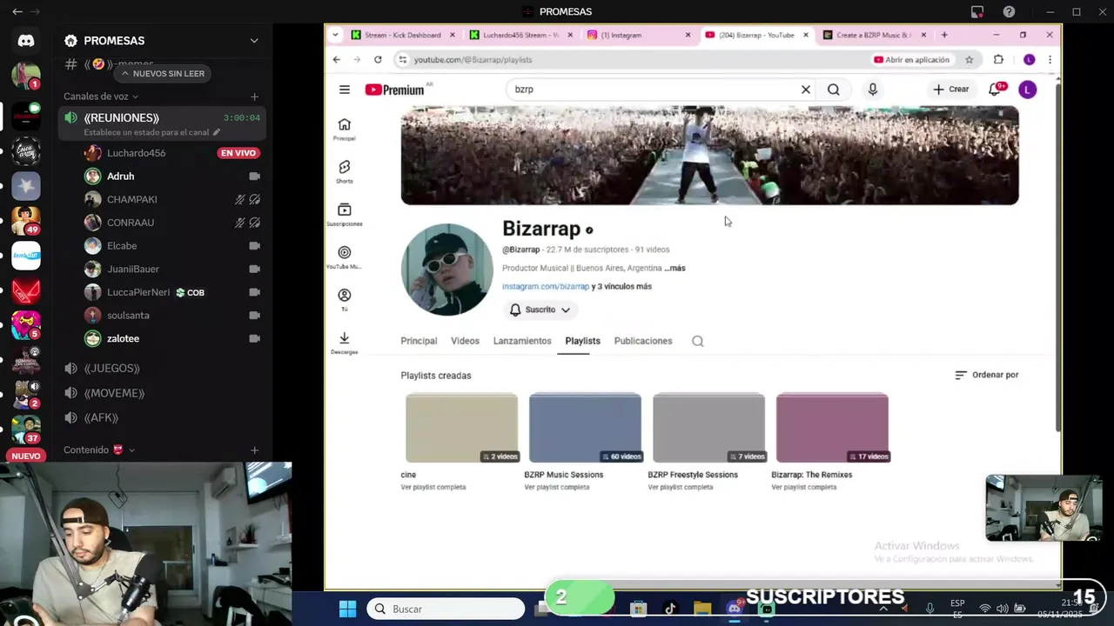Go back in Chrome browser
1114x626 pixels.
[x=337, y=59]
